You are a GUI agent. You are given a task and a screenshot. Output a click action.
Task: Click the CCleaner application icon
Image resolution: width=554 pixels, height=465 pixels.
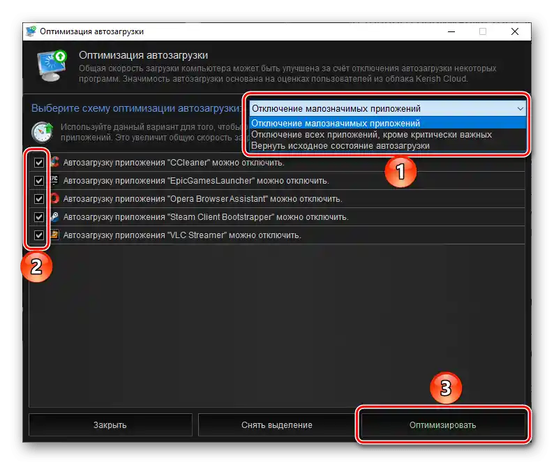click(x=54, y=162)
